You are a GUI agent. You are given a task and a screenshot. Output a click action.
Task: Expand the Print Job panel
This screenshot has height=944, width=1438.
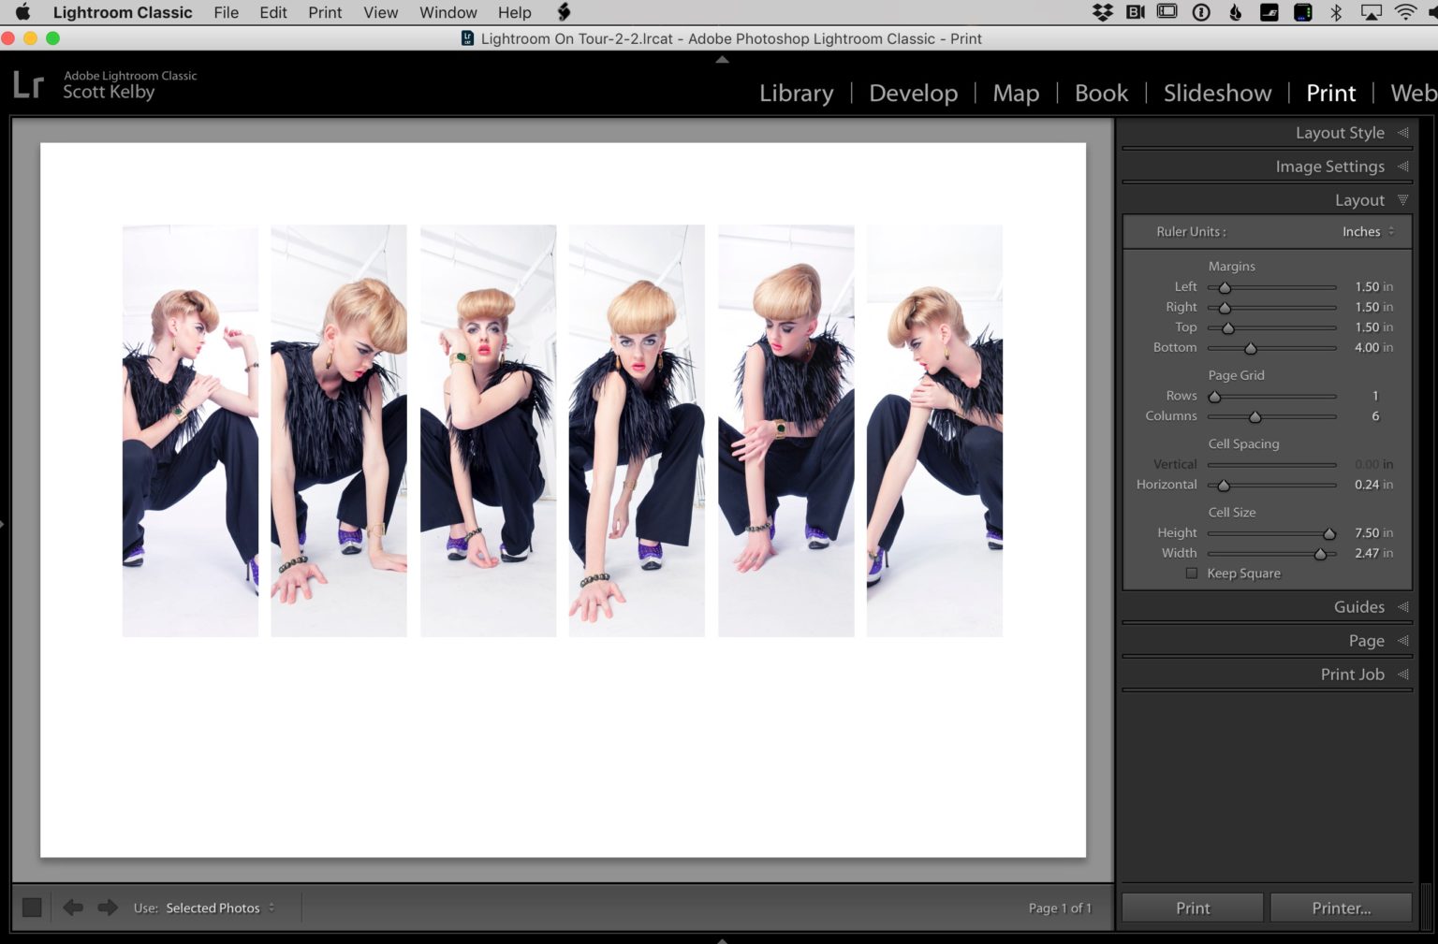click(x=1352, y=674)
